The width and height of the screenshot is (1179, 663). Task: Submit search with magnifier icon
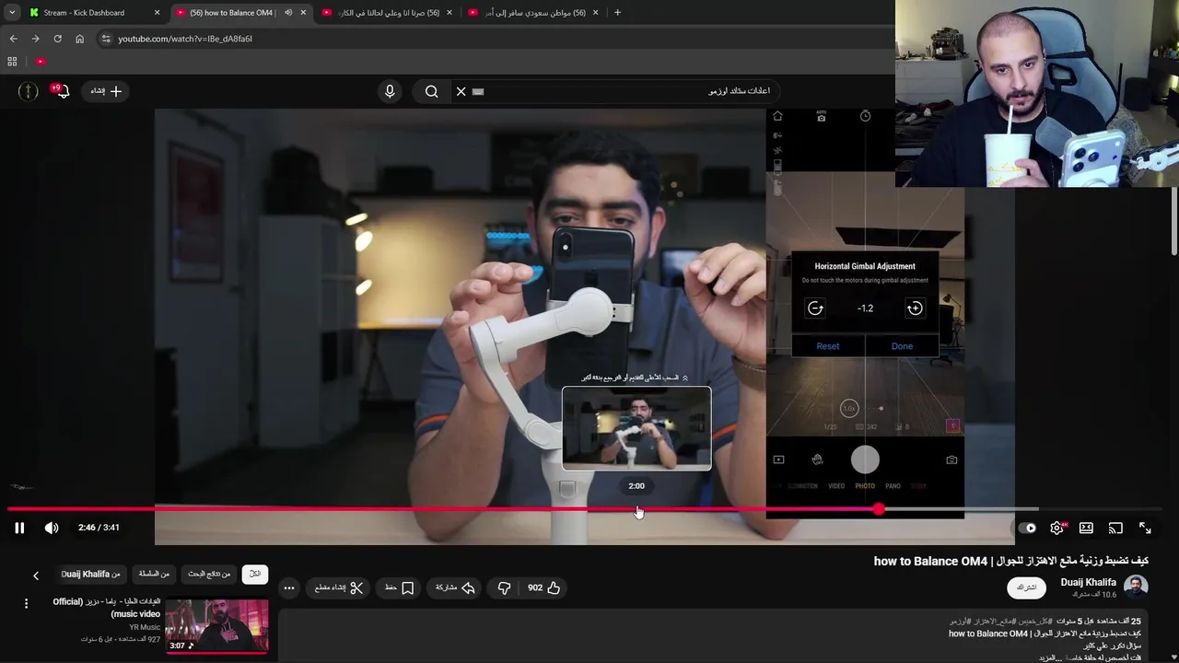click(431, 91)
